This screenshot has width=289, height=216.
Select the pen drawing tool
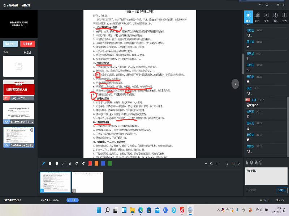[x=44, y=163]
